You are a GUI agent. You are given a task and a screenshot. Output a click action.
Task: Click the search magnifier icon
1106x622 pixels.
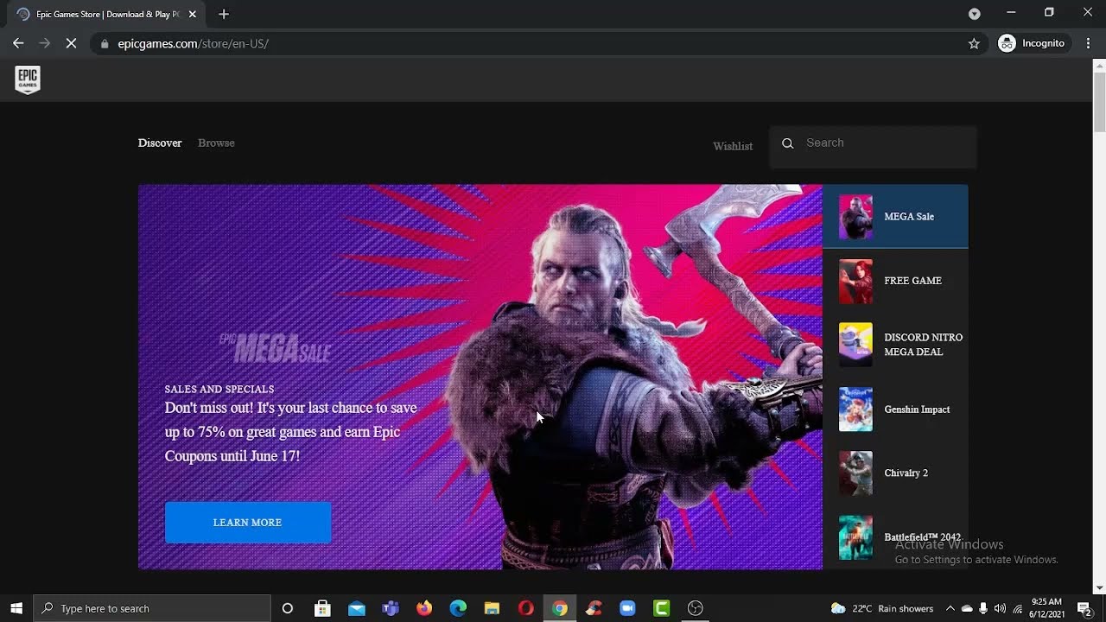787,143
